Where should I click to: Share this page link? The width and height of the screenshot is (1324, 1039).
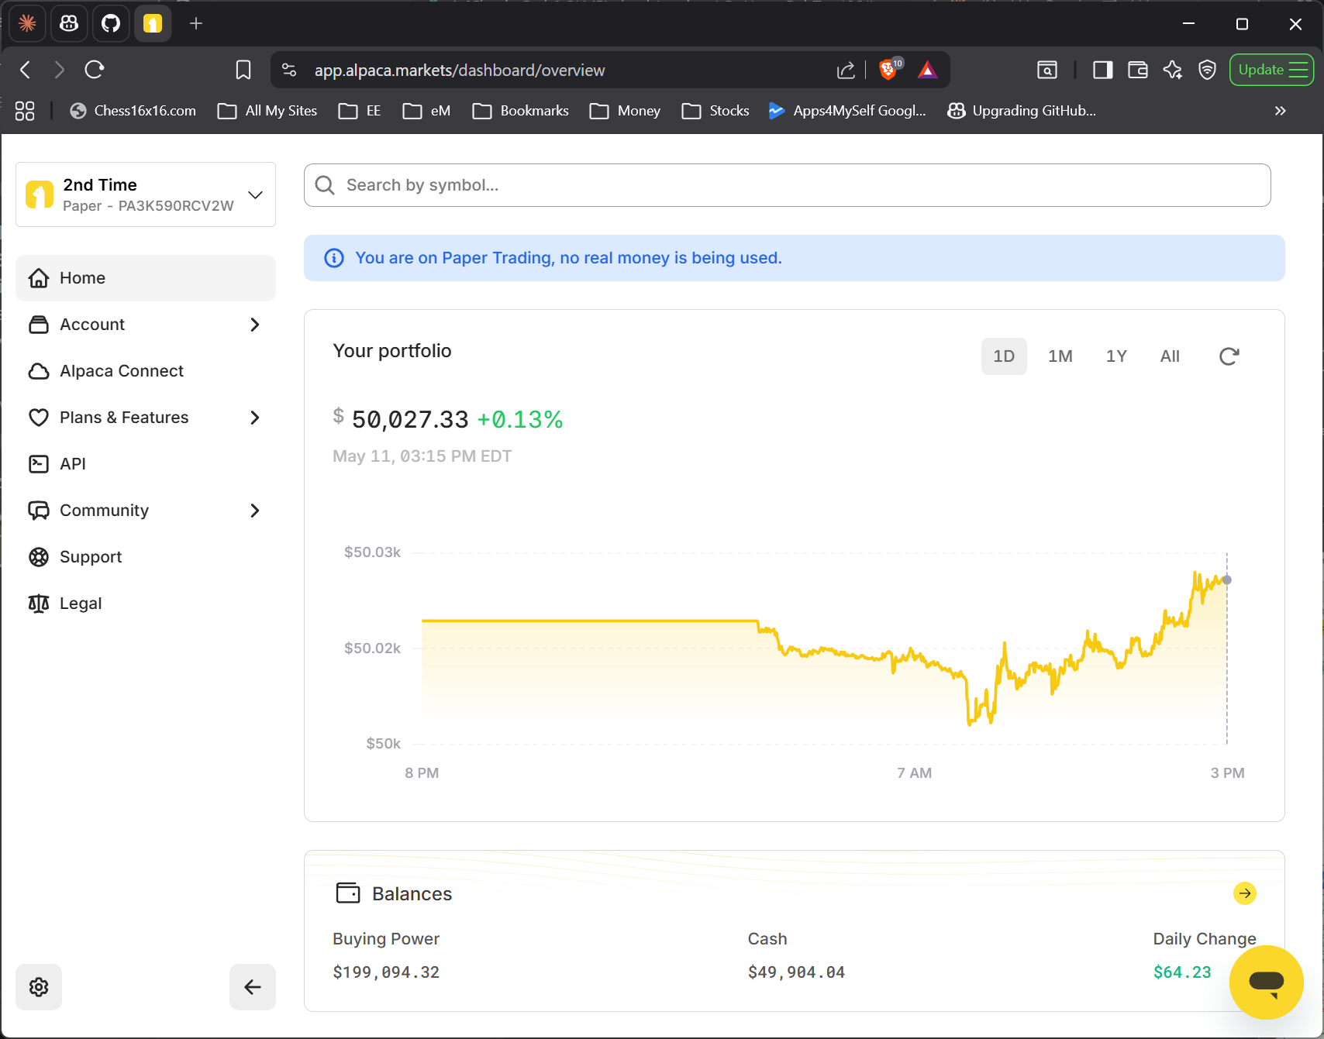pyautogui.click(x=846, y=70)
